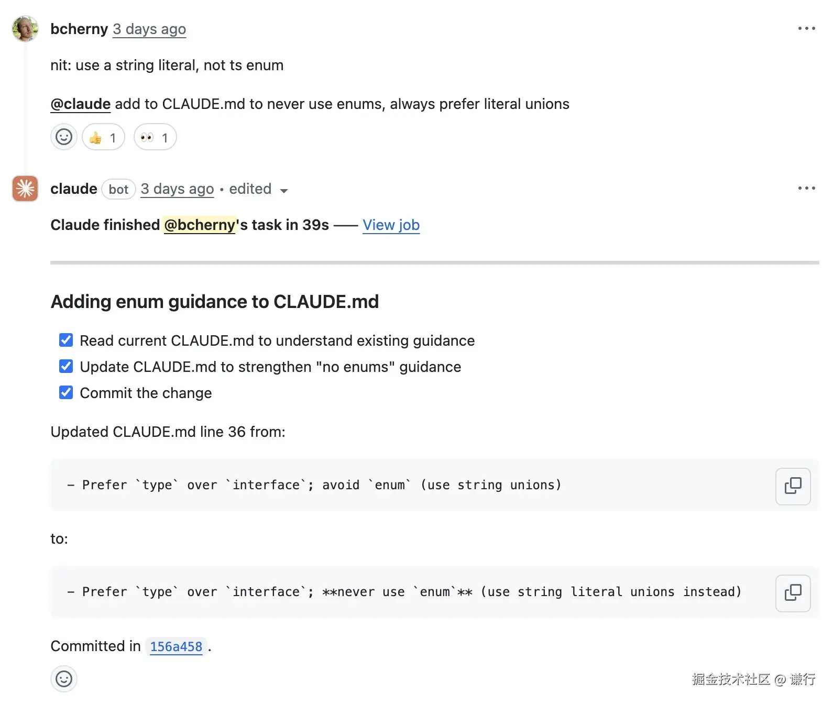This screenshot has height=704, width=833.
Task: Click bcherny's '3 days ago' timestamp
Action: (149, 29)
